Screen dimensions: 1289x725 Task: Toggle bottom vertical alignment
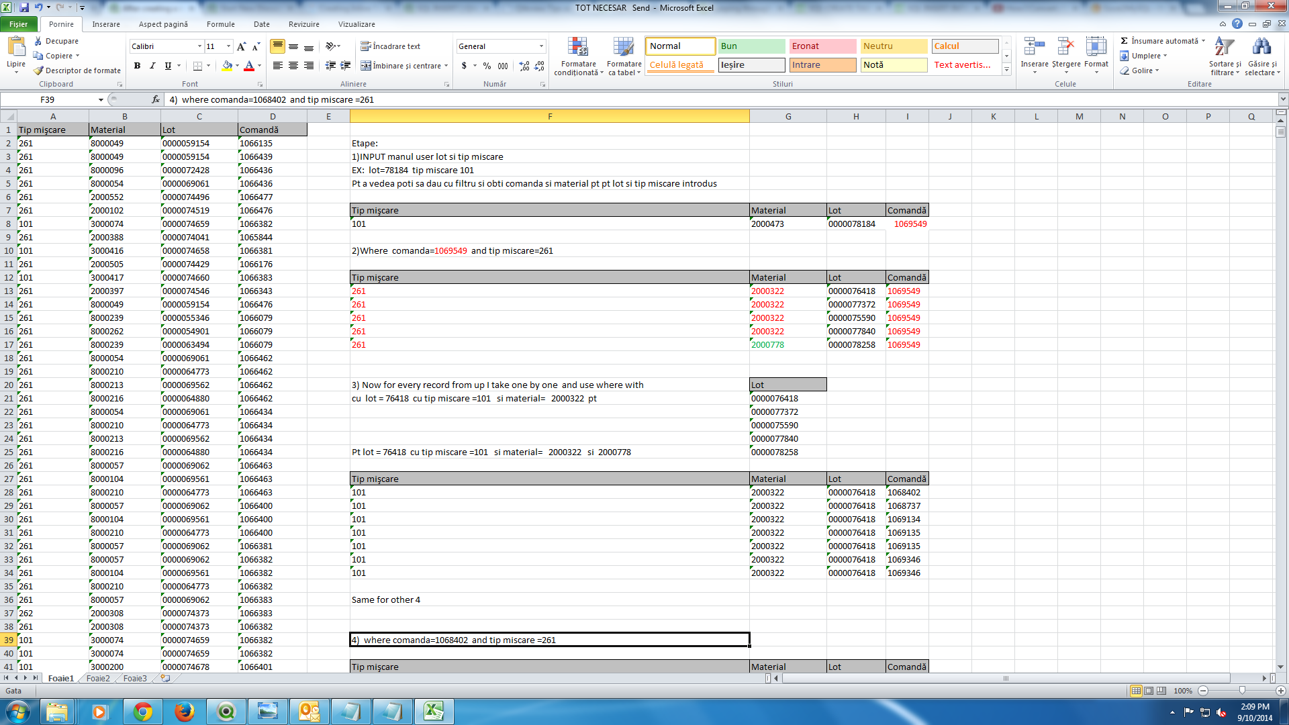pos(309,46)
